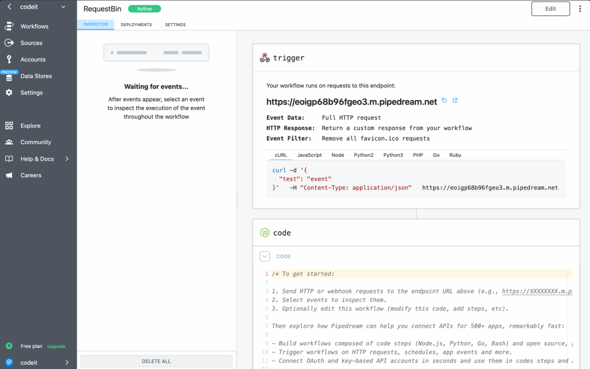Collapse the CODE section chevron
The image size is (590, 369).
point(265,256)
